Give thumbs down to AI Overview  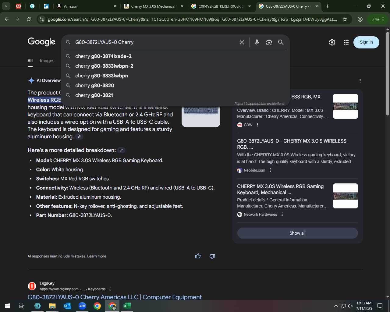(212, 256)
